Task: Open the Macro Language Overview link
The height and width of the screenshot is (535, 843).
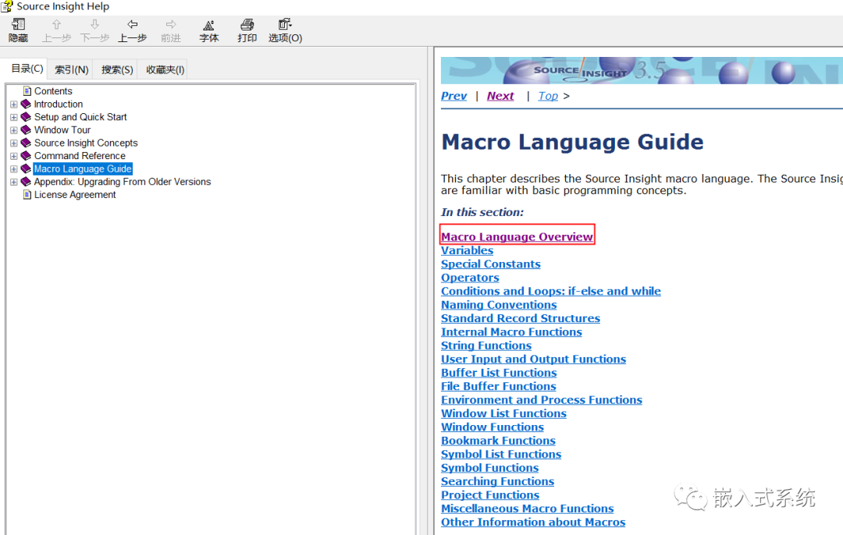Action: 518,237
